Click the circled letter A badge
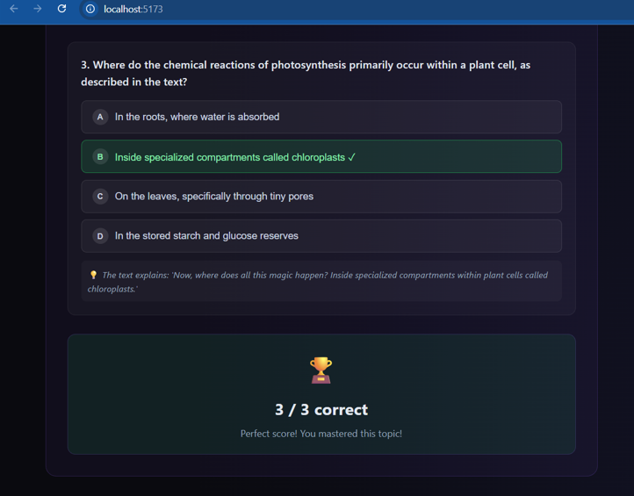This screenshot has width=634, height=496. click(x=100, y=118)
